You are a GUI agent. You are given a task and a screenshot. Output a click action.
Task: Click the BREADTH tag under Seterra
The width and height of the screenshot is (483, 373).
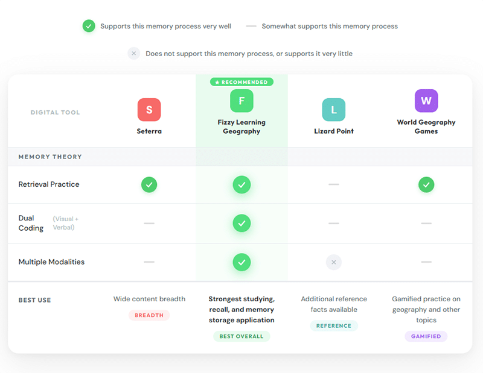pyautogui.click(x=149, y=315)
